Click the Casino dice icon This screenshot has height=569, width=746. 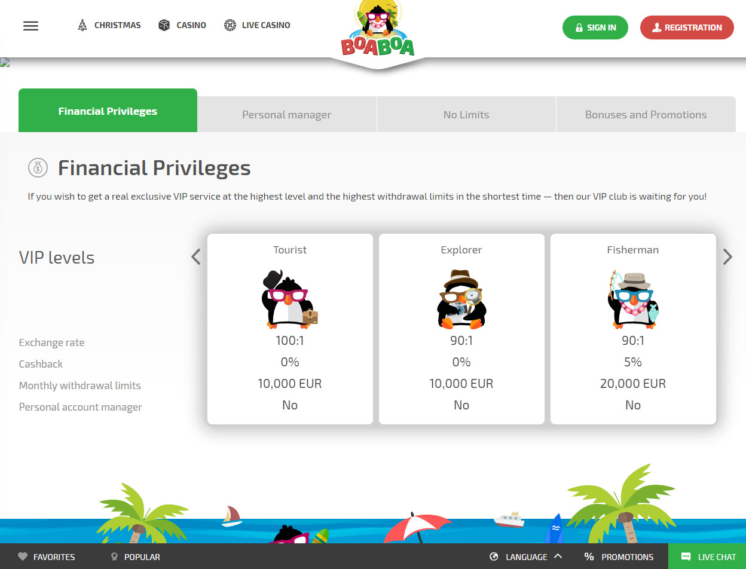pyautogui.click(x=164, y=25)
